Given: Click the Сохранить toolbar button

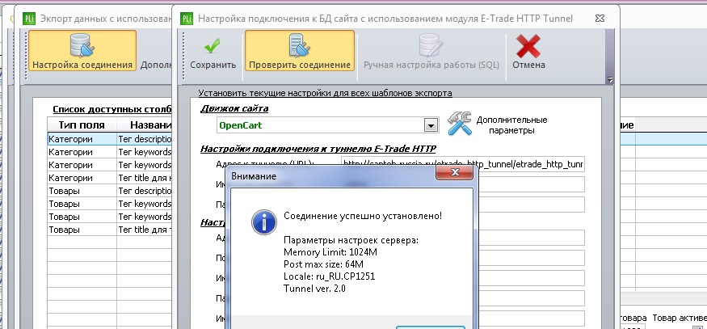Looking at the screenshot, I should pos(213,51).
